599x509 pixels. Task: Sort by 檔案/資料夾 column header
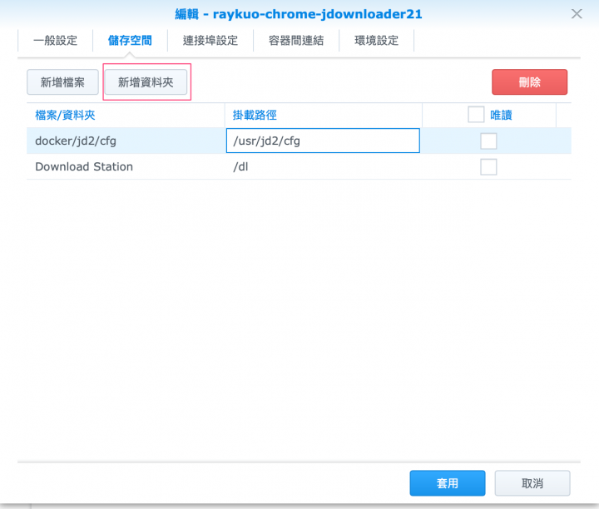[126, 115]
